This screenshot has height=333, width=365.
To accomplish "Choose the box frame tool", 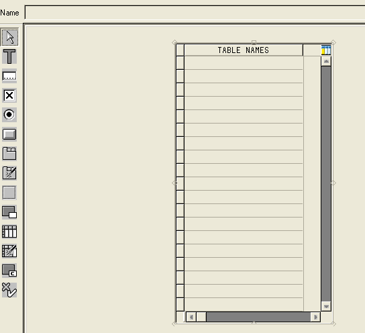I will click(9, 193).
